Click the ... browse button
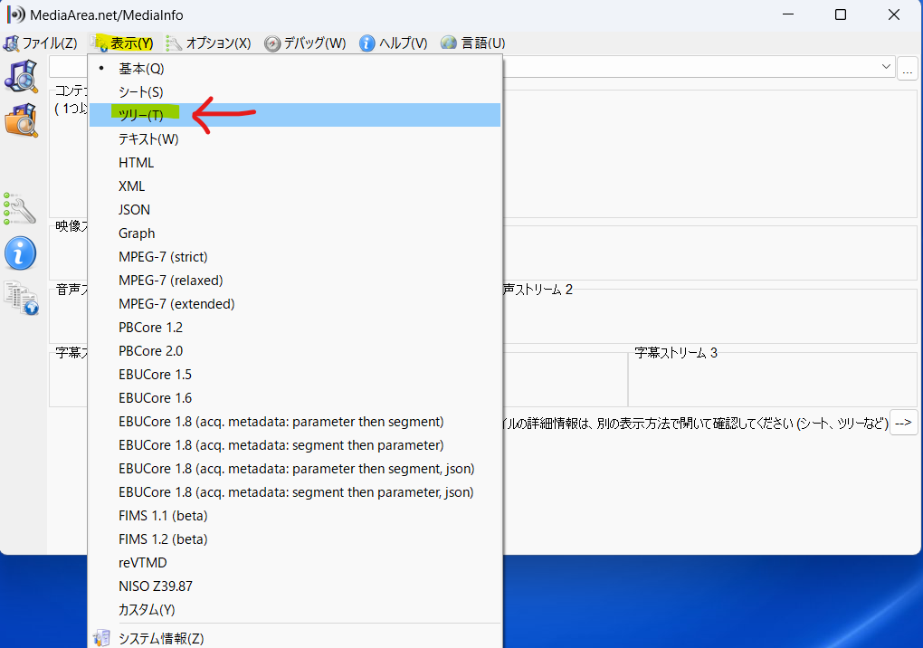This screenshot has width=923, height=648. [x=907, y=69]
